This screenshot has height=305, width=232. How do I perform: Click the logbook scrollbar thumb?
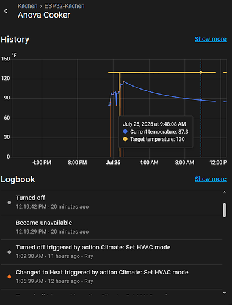tap(225, 210)
